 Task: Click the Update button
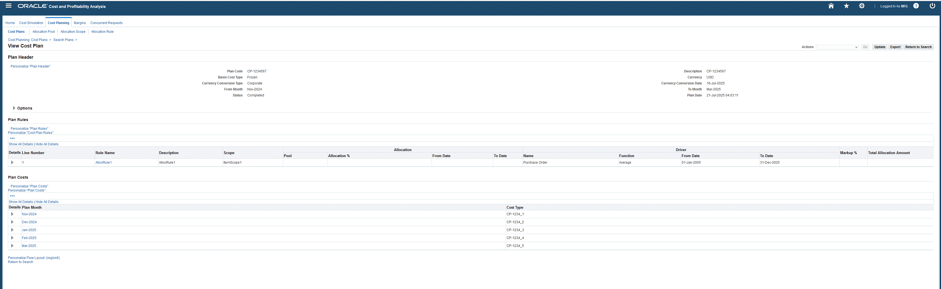pyautogui.click(x=880, y=47)
